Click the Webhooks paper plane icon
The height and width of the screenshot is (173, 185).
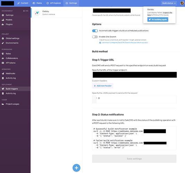coord(3,74)
